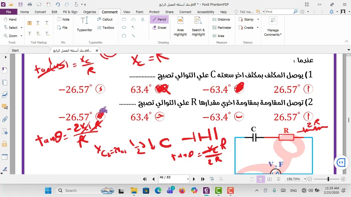Open the security lock side panel

[x=4, y=144]
